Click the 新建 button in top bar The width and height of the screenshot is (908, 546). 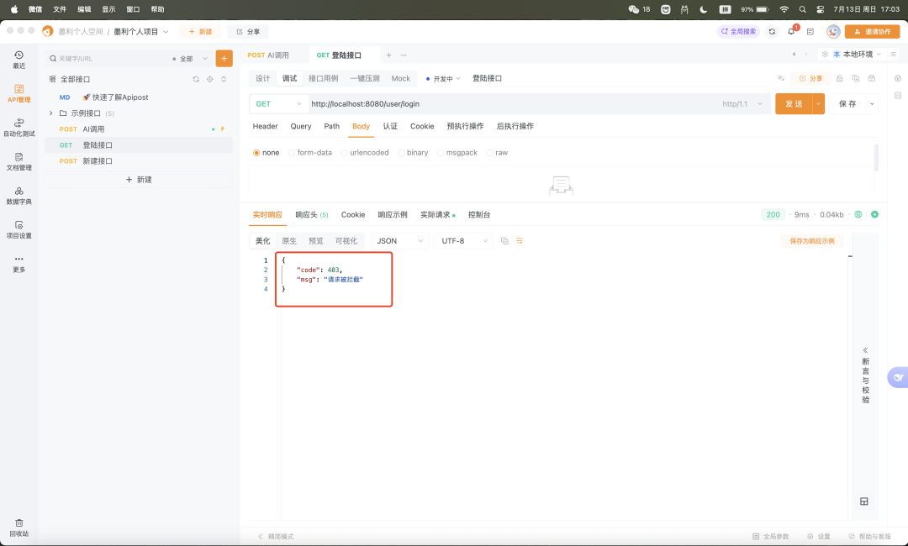click(x=200, y=32)
